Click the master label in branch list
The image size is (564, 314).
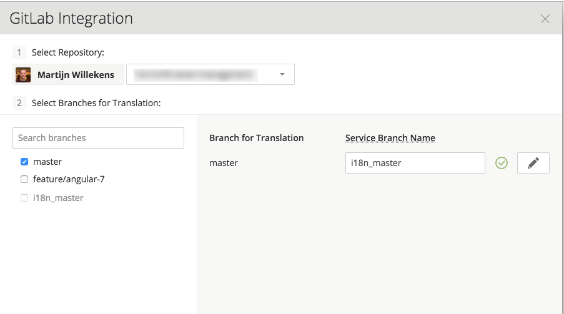click(x=47, y=162)
